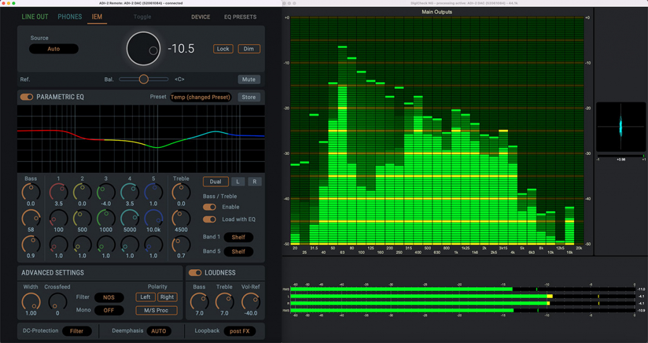Click the Band 5 frequency knob showing 10.0k
The height and width of the screenshot is (343, 648).
tap(153, 218)
